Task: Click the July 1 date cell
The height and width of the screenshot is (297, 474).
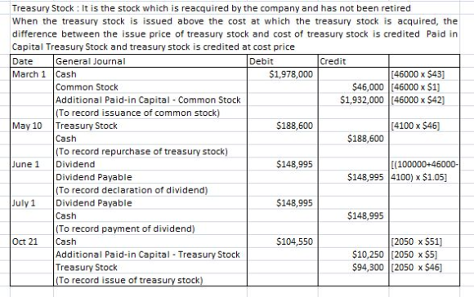Action: pos(32,203)
